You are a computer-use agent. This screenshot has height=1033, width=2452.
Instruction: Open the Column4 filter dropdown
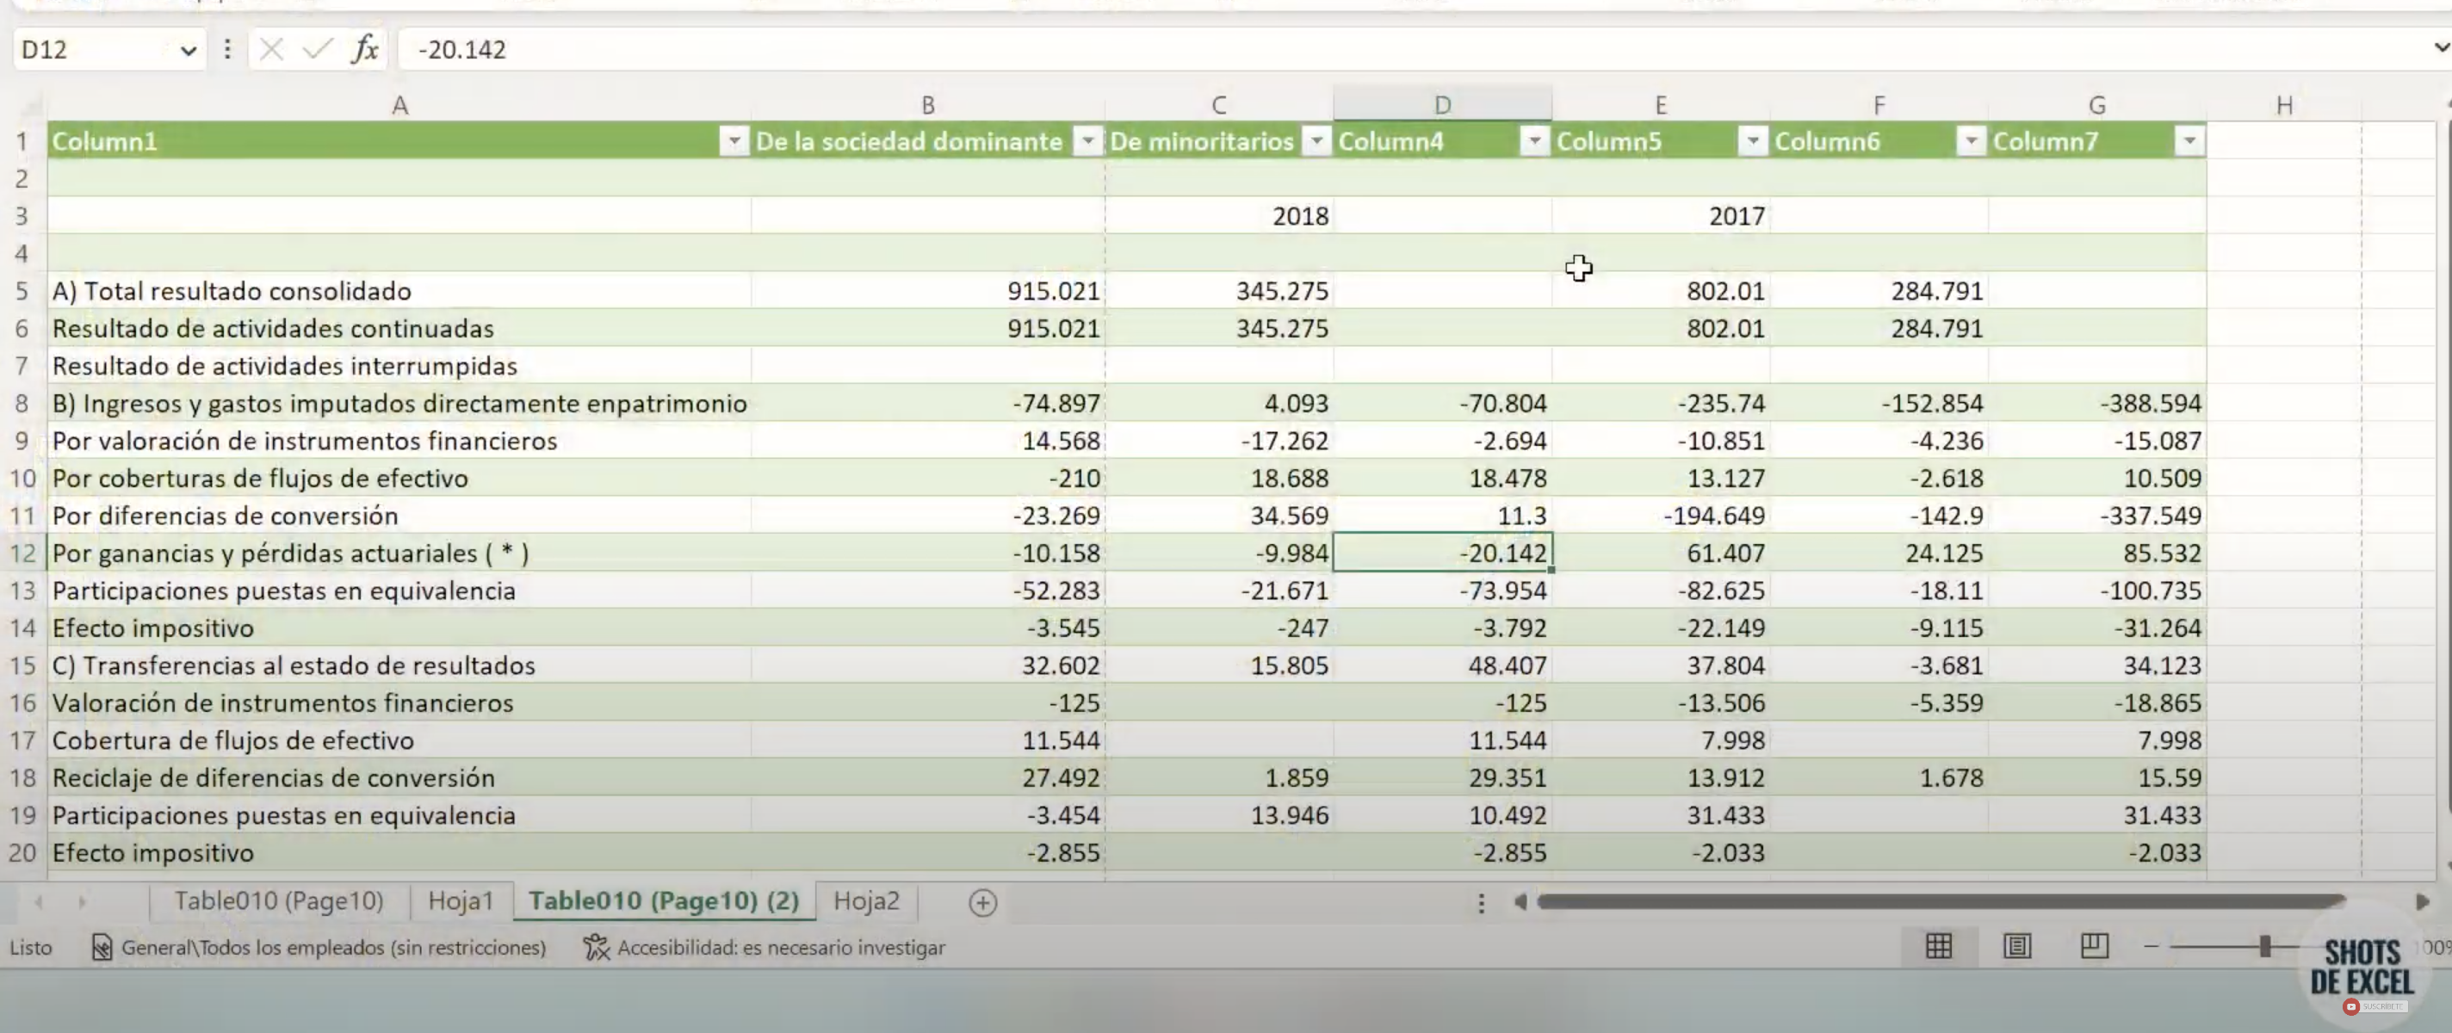(x=1534, y=141)
